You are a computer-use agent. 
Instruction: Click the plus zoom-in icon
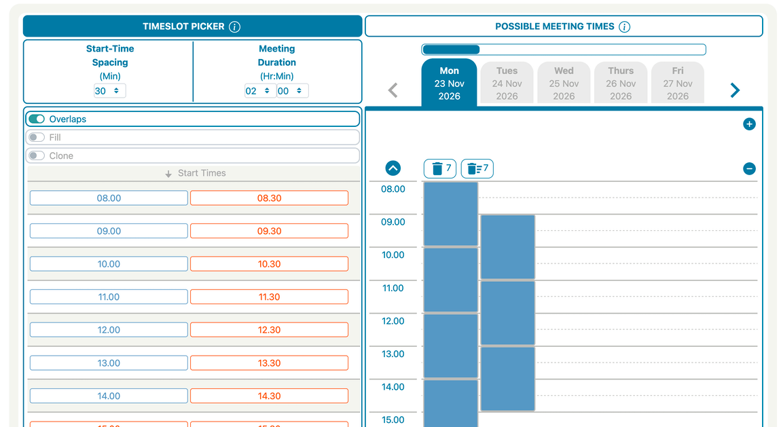pyautogui.click(x=749, y=124)
